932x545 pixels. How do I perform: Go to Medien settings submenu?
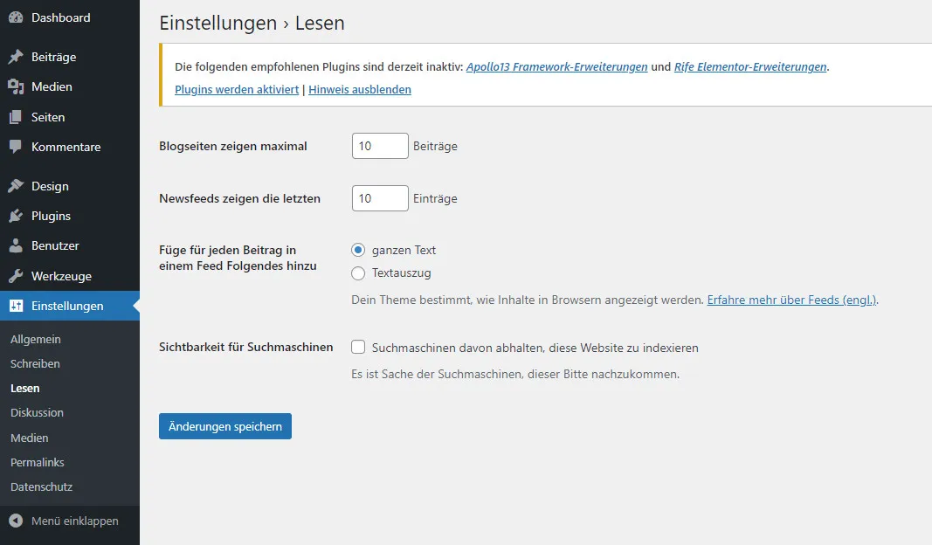29,438
